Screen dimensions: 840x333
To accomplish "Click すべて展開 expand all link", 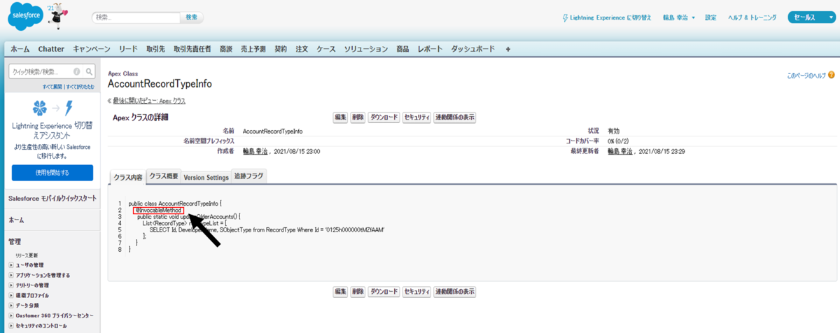I will click(x=52, y=86).
